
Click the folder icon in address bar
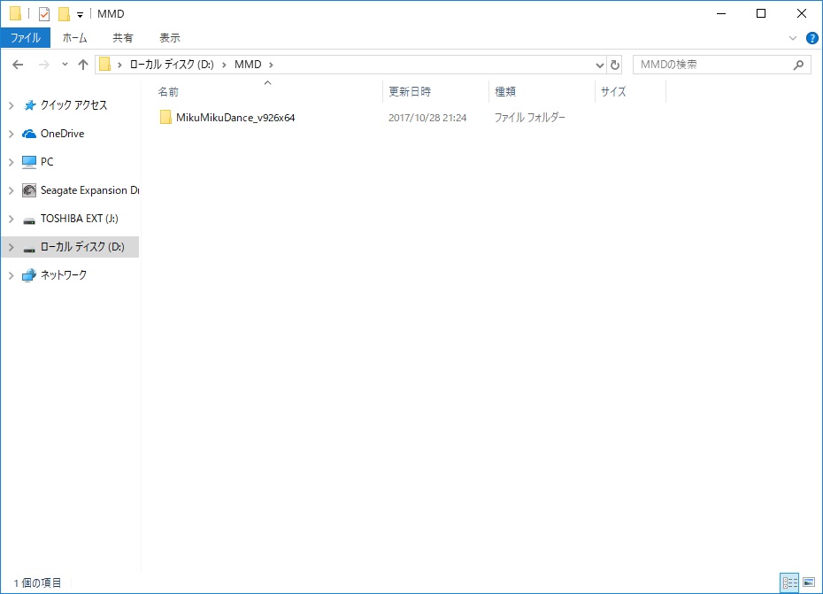(105, 64)
